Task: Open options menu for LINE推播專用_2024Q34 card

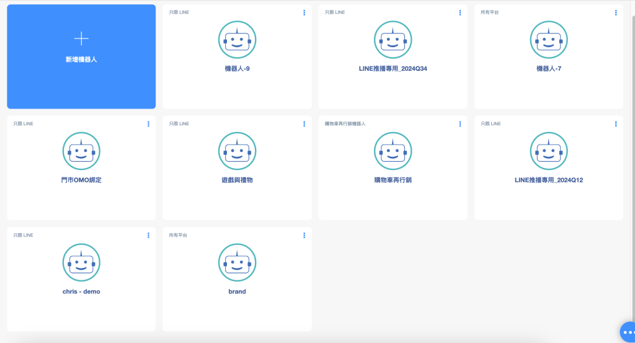Action: (460, 12)
